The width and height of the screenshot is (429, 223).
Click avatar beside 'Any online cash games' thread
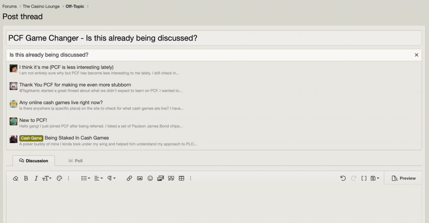coord(13,104)
